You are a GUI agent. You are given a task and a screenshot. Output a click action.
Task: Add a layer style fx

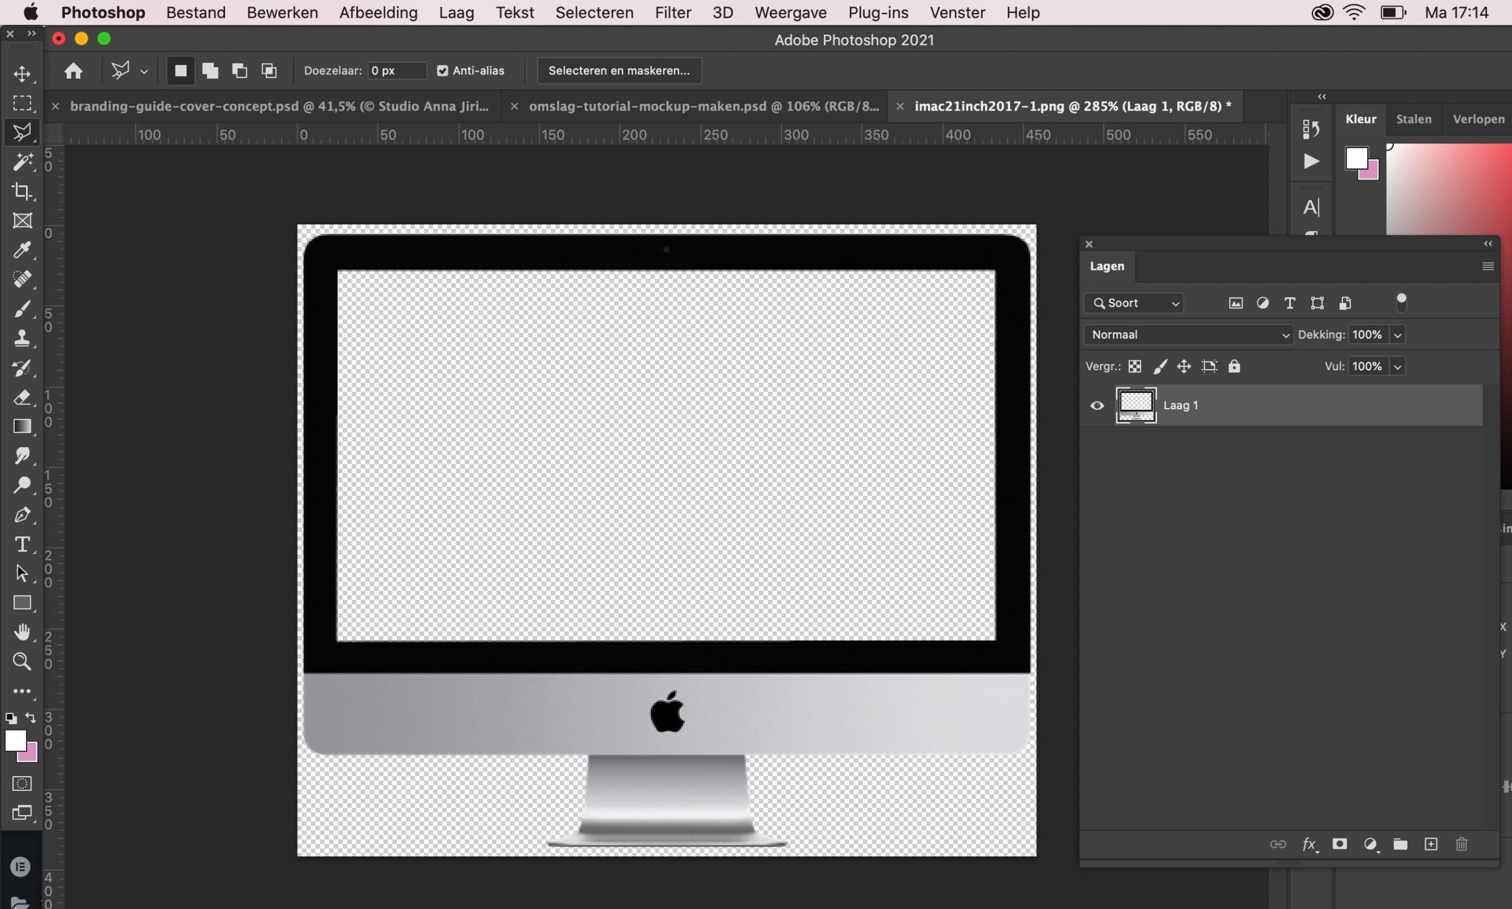(1309, 845)
